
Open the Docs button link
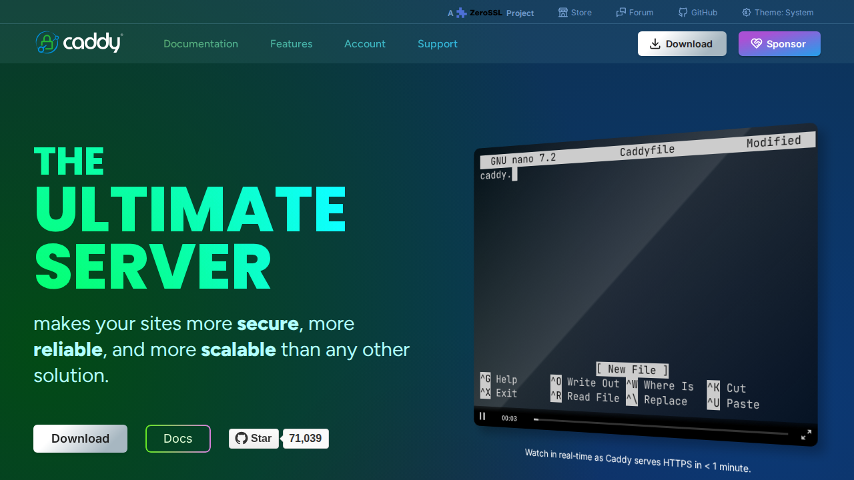(178, 439)
